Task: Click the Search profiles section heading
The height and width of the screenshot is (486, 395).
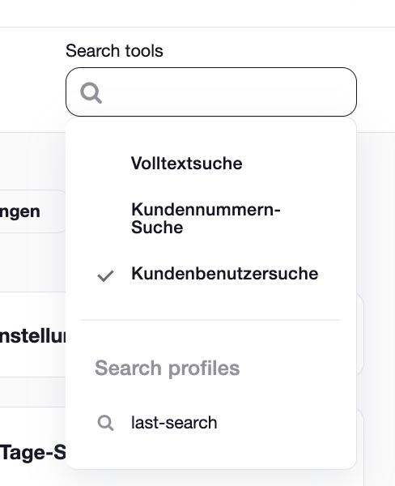Action: (168, 368)
